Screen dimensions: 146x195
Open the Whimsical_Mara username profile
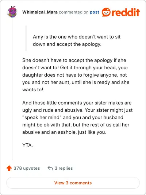40,12
